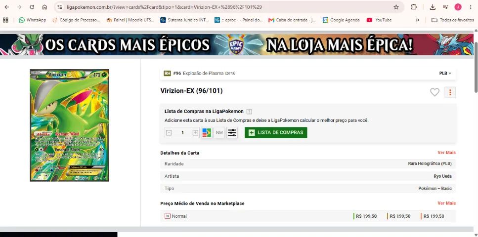This screenshot has width=478, height=237.
Task: Open the downloads panel
Action: tap(433, 7)
